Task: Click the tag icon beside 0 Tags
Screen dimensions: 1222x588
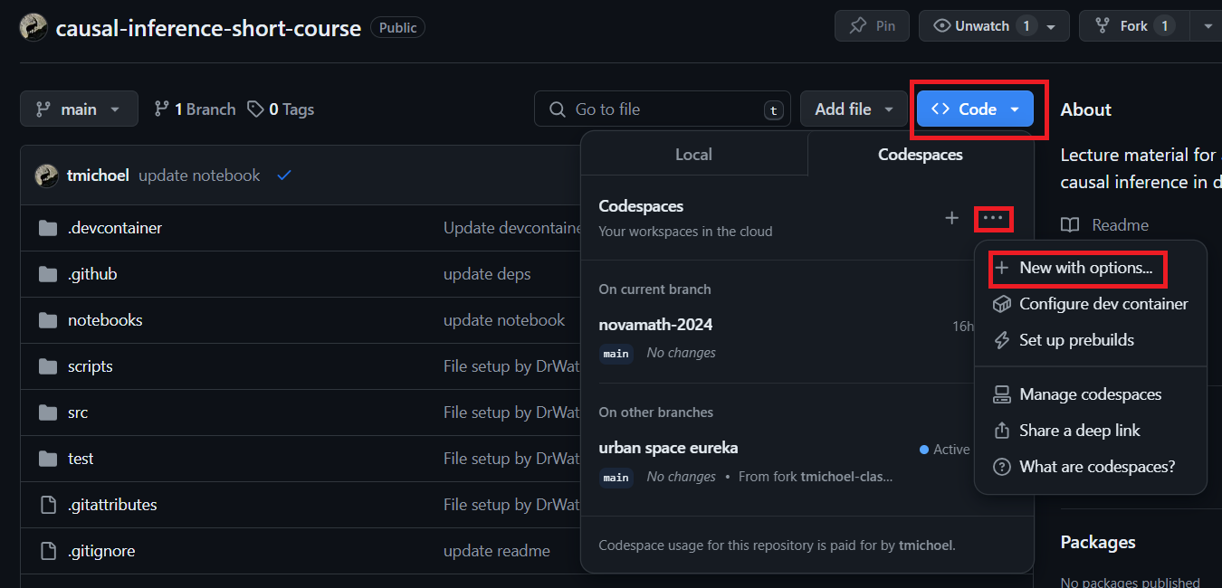Action: point(256,109)
